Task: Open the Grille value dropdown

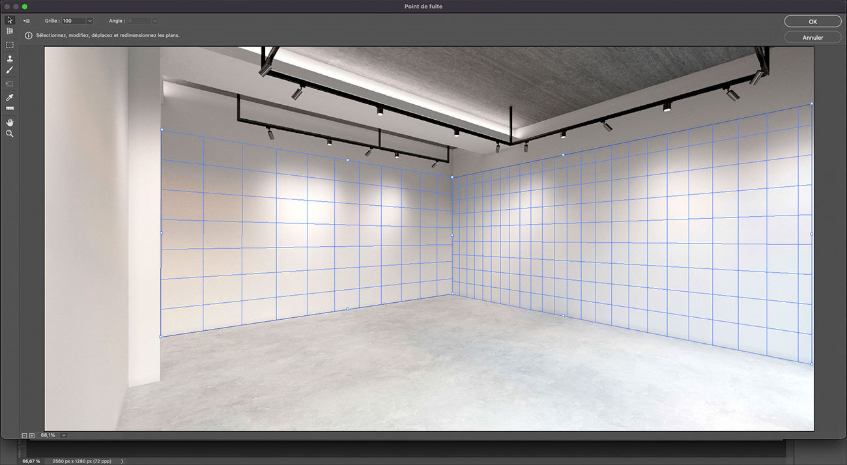Action: coord(90,21)
